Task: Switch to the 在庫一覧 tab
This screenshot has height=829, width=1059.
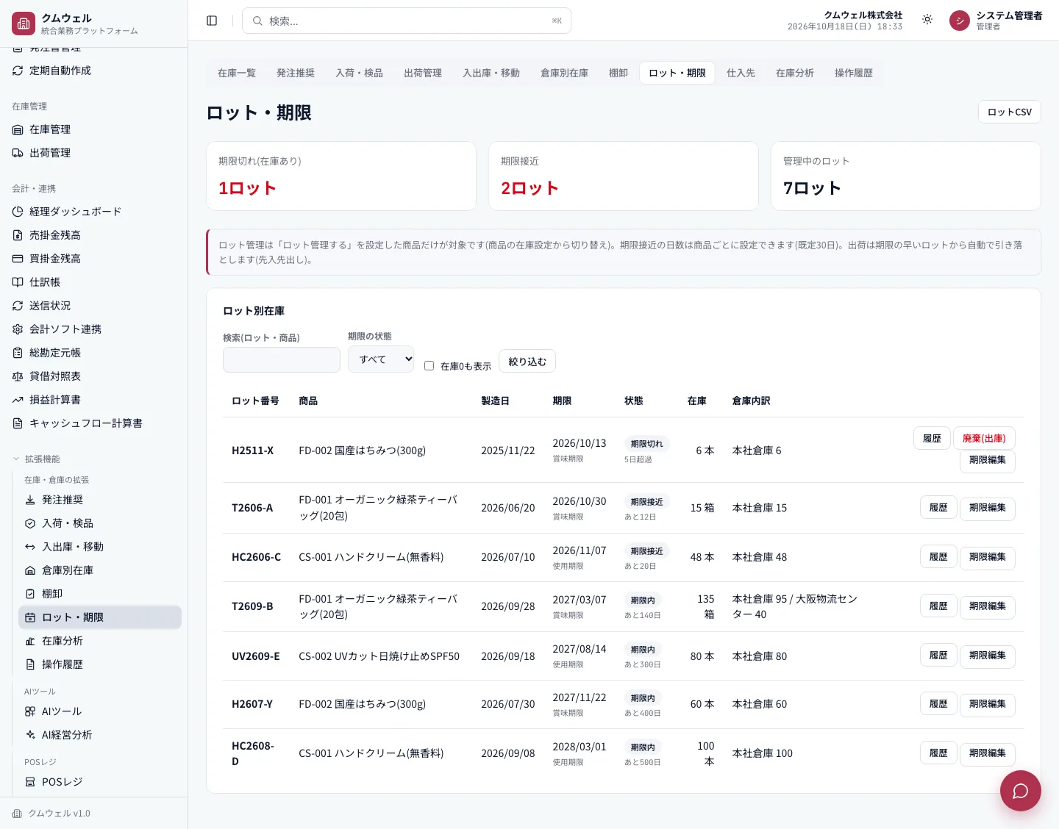Action: (237, 73)
